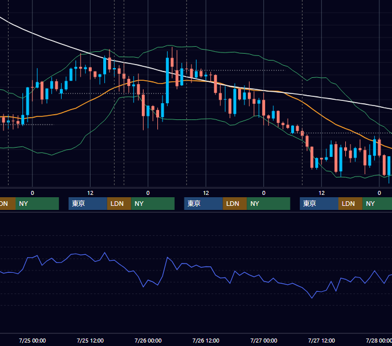Image resolution: width=392 pixels, height=346 pixels.
Task: Select the NY session block starting 7/26 evening
Action: click(x=269, y=204)
